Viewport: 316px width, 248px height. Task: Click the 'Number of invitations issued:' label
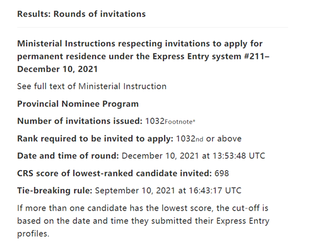tap(80, 121)
